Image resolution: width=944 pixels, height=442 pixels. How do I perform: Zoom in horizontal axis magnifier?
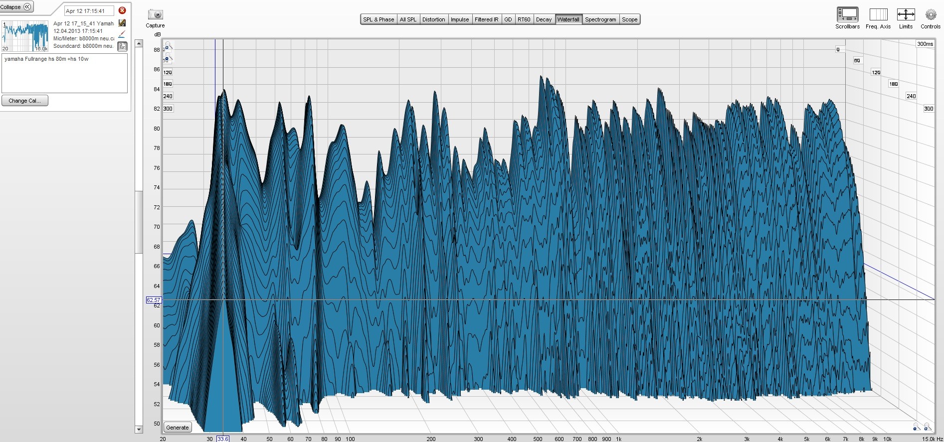tap(927, 427)
